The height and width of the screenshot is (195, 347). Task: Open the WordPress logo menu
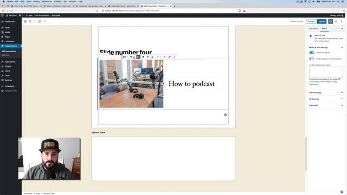(2, 16)
